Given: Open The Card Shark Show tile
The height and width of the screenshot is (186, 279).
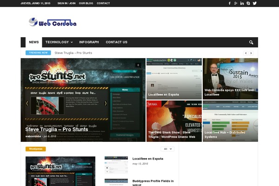Looking at the screenshot, I should coord(174,121).
